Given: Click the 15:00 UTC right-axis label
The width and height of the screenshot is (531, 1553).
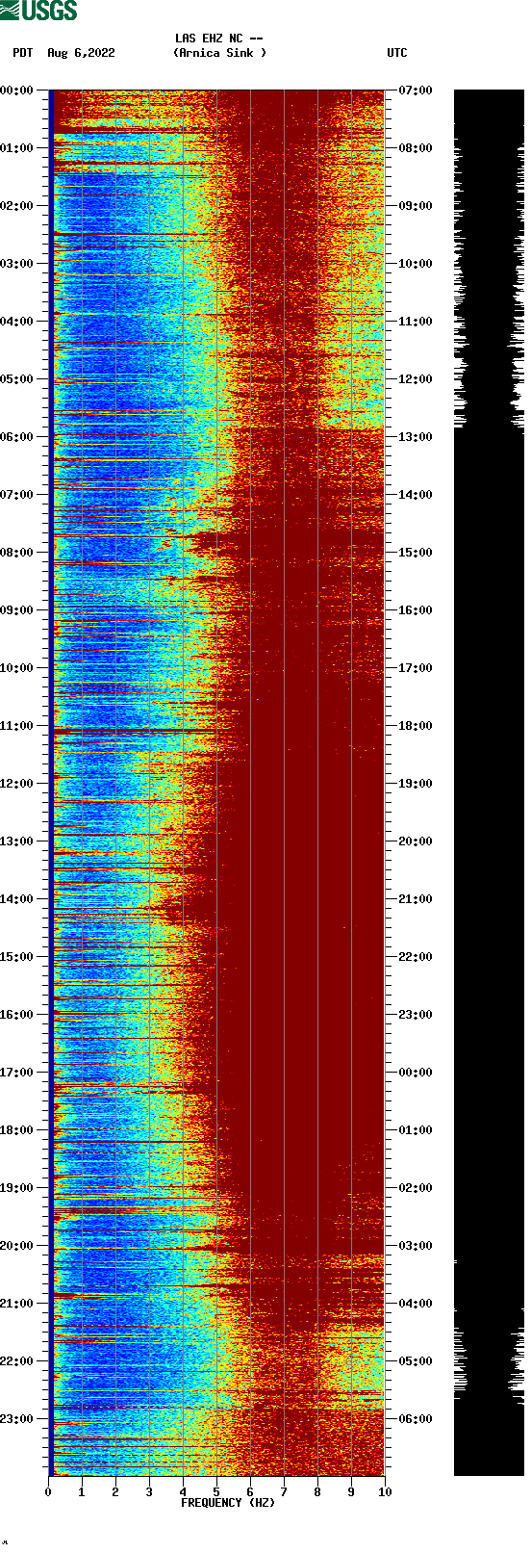Looking at the screenshot, I should click(416, 553).
